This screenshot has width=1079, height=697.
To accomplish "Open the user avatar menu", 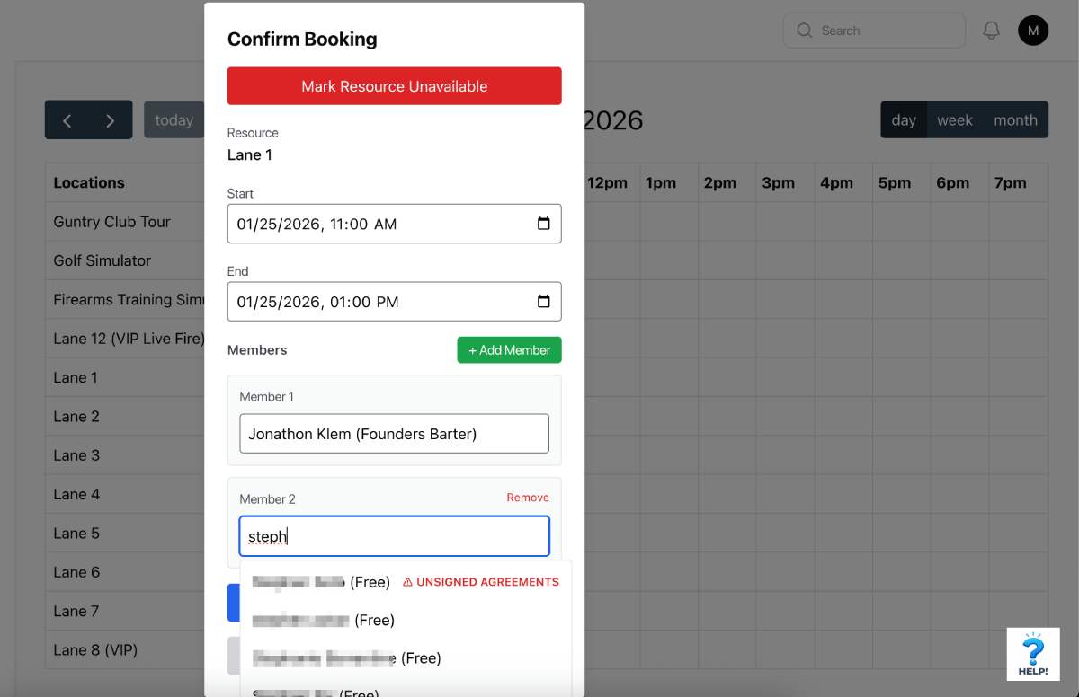I will pyautogui.click(x=1032, y=31).
